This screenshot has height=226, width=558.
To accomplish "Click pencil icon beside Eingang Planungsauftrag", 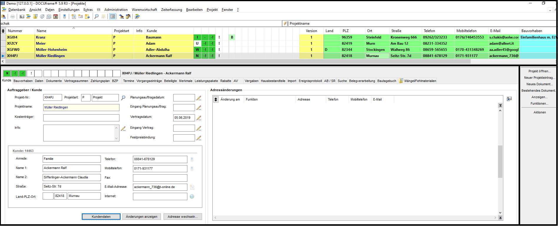I will click(x=199, y=108).
